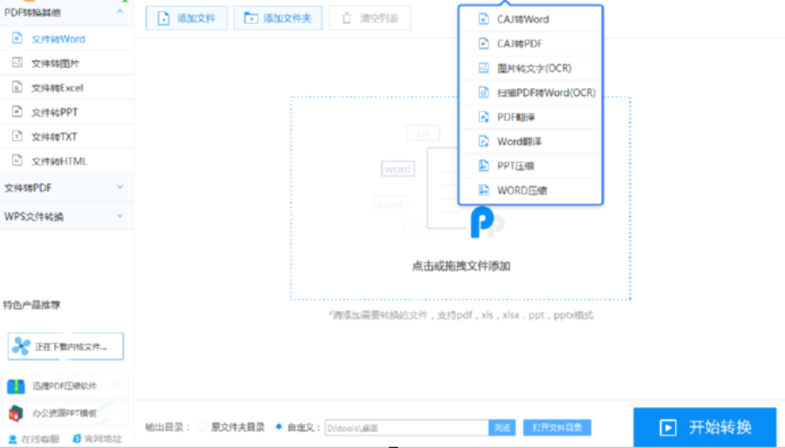This screenshot has width=785, height=448.
Task: Click the 添加文件夹 button
Action: click(x=278, y=18)
